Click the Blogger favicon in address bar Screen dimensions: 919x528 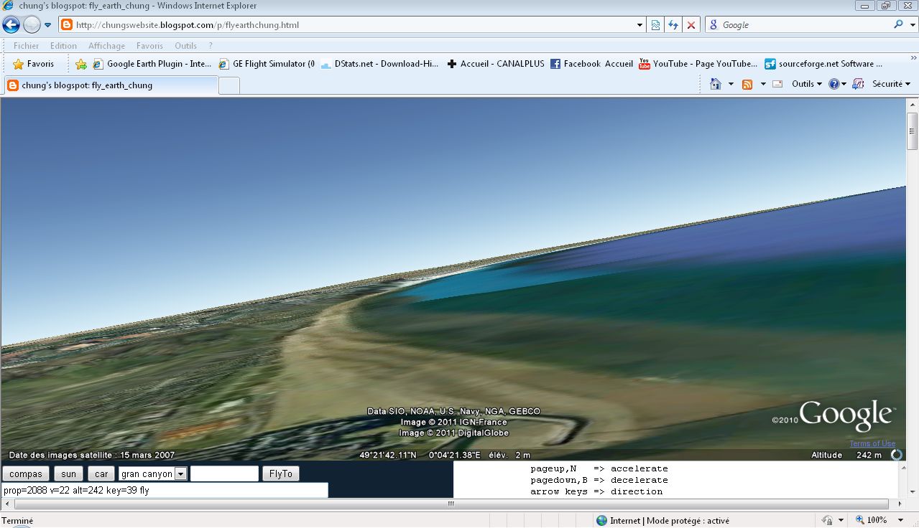click(x=67, y=25)
